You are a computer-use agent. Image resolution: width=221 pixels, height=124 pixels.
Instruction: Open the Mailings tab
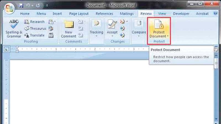coord(127,14)
